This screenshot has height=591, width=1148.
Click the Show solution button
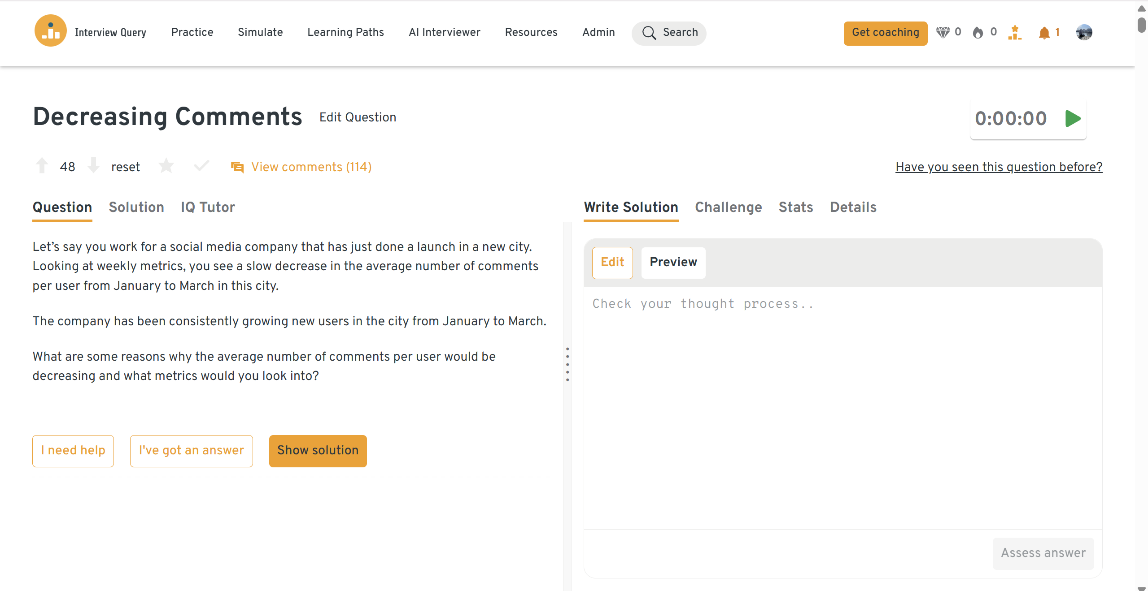(x=318, y=450)
